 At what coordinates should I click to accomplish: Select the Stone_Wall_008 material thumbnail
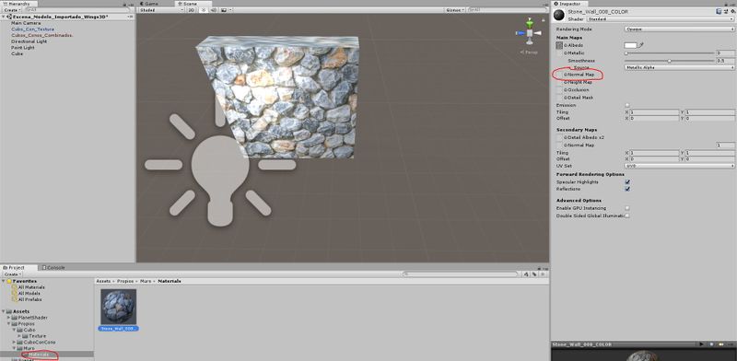[x=119, y=307]
